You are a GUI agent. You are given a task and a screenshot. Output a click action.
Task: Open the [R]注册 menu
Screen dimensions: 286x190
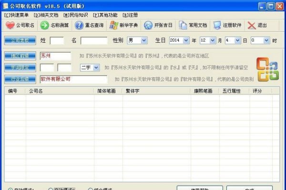(130, 15)
